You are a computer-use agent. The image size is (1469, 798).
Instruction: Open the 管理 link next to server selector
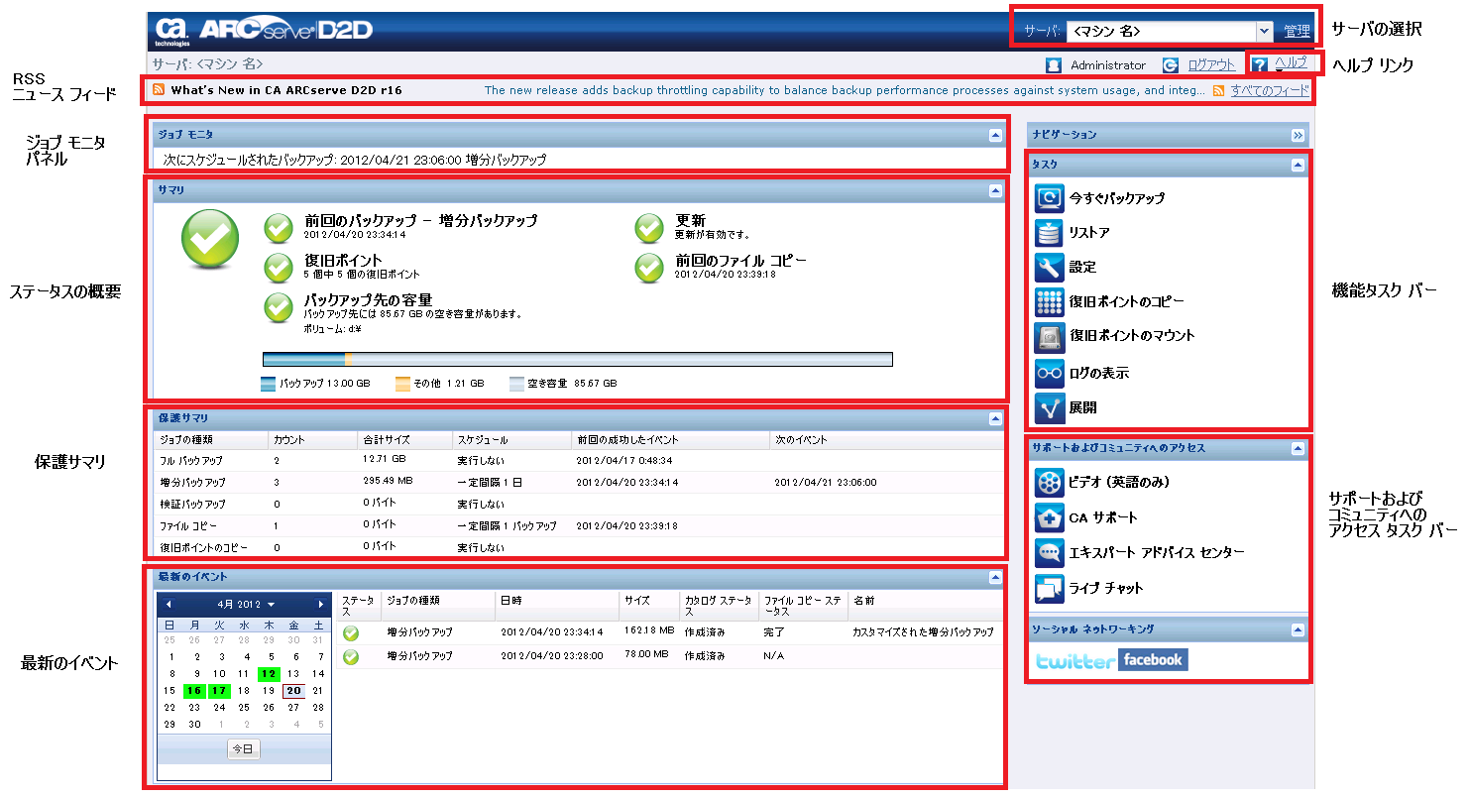click(x=1296, y=31)
